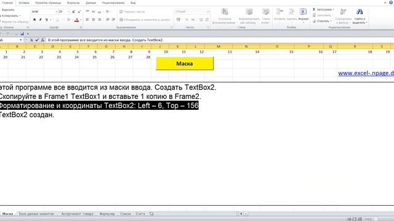The image size is (394, 221).
Task: Click the fill color bucket icon
Action: pyautogui.click(x=68, y=20)
